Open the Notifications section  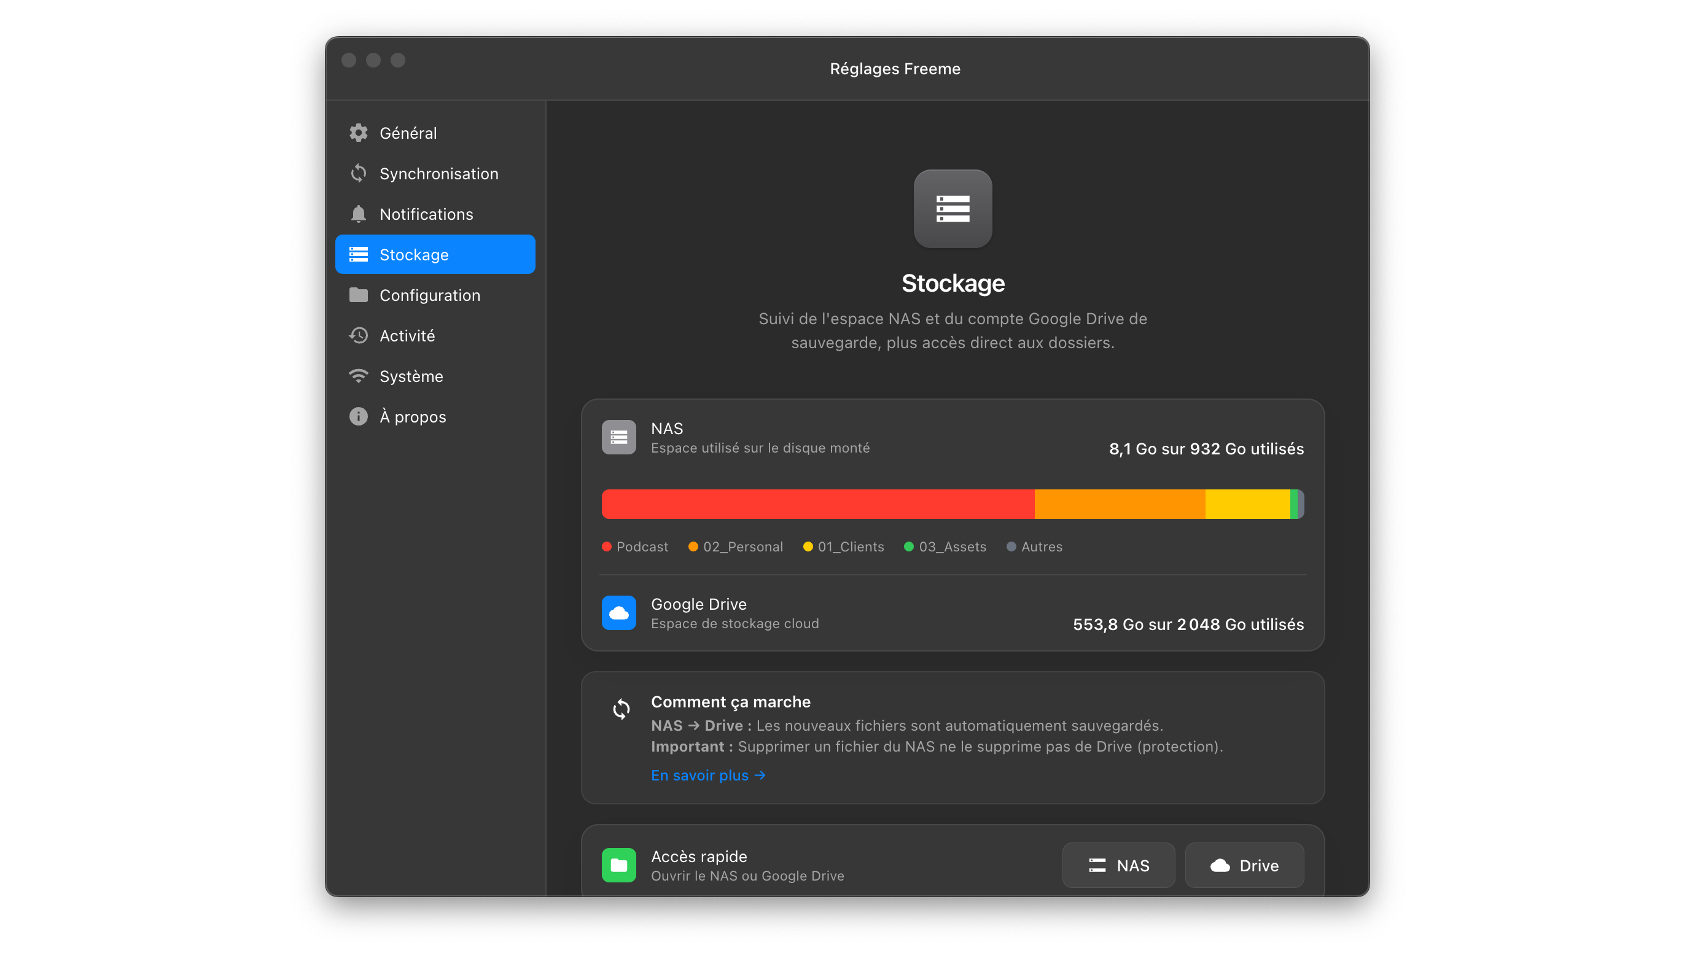435,214
